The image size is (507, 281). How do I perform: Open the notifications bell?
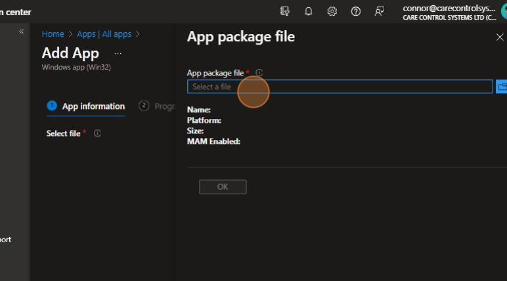[x=309, y=11]
